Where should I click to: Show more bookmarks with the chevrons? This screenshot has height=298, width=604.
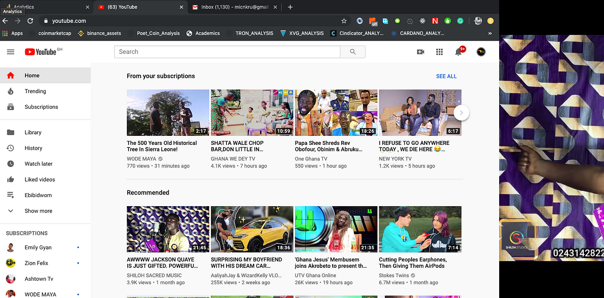pyautogui.click(x=490, y=33)
